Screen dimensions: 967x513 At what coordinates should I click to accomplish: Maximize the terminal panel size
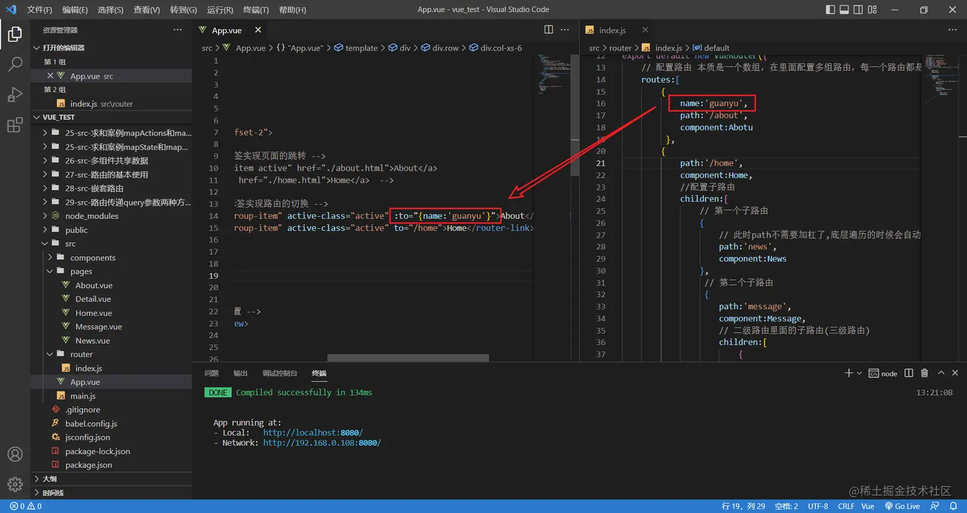(x=941, y=373)
